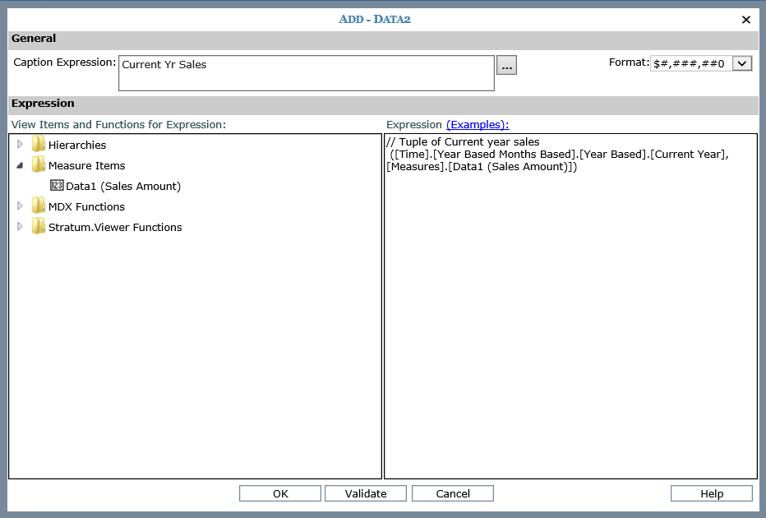
Task: Click the Hierarchies folder icon
Action: pos(39,145)
